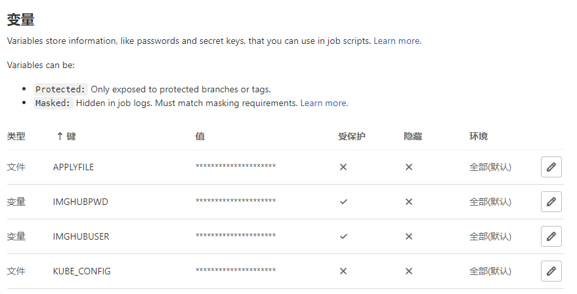The width and height of the screenshot is (577, 294).
Task: Open the edit dialog for IMGHUBPWD
Action: 551,202
